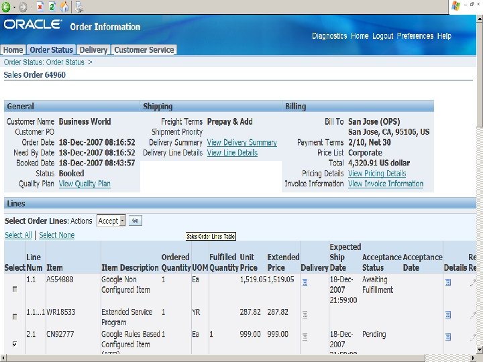Click the Awaiting Fulfillment status cell
The height and width of the screenshot is (362, 483).
click(x=378, y=285)
